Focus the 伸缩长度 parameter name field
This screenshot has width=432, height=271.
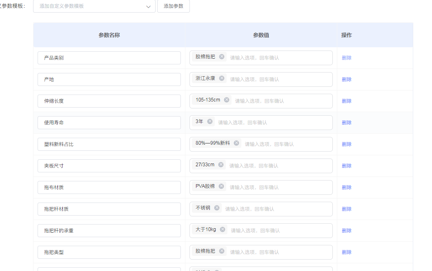tap(109, 101)
